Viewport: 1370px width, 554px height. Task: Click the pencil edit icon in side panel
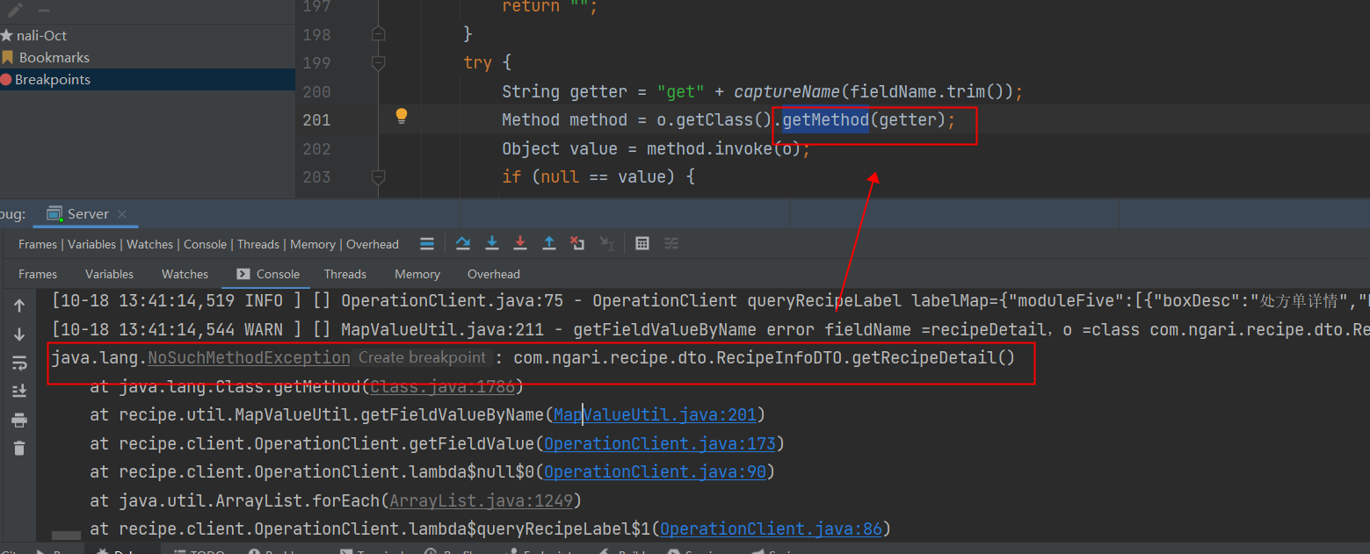click(x=15, y=9)
